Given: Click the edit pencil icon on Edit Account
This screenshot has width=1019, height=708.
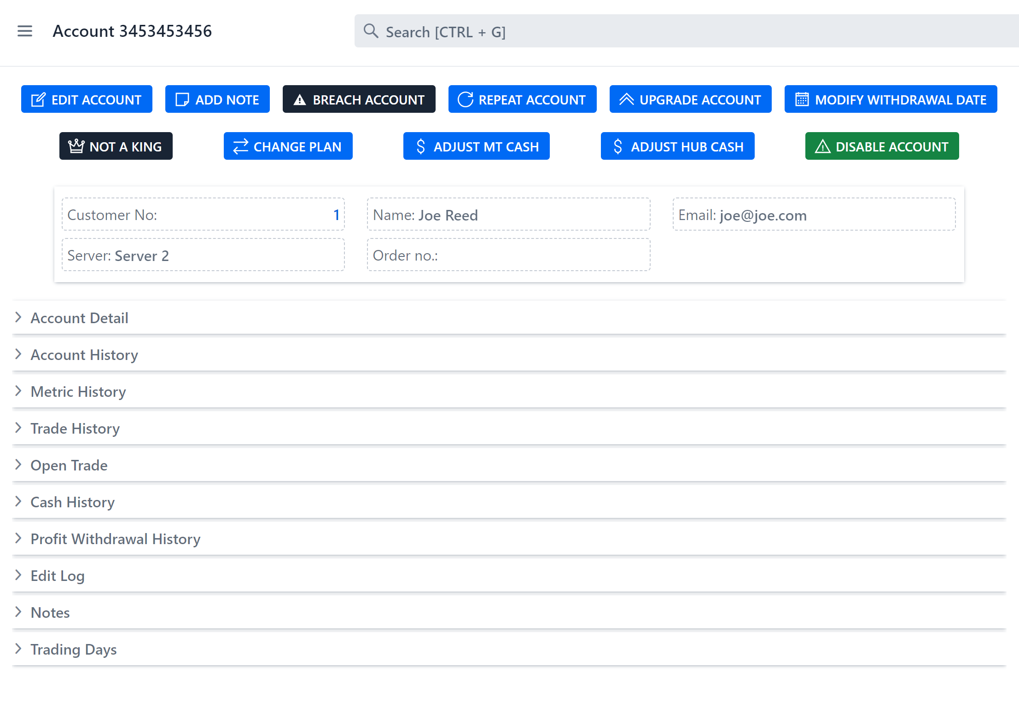Looking at the screenshot, I should pyautogui.click(x=39, y=99).
